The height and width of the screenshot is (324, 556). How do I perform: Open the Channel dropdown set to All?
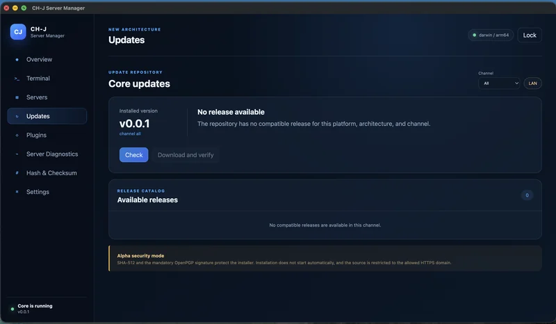[499, 83]
